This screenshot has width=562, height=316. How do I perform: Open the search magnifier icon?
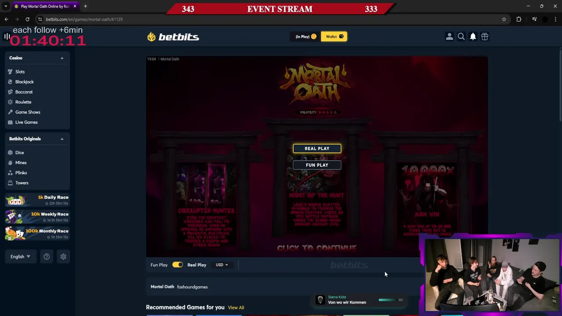[461, 37]
